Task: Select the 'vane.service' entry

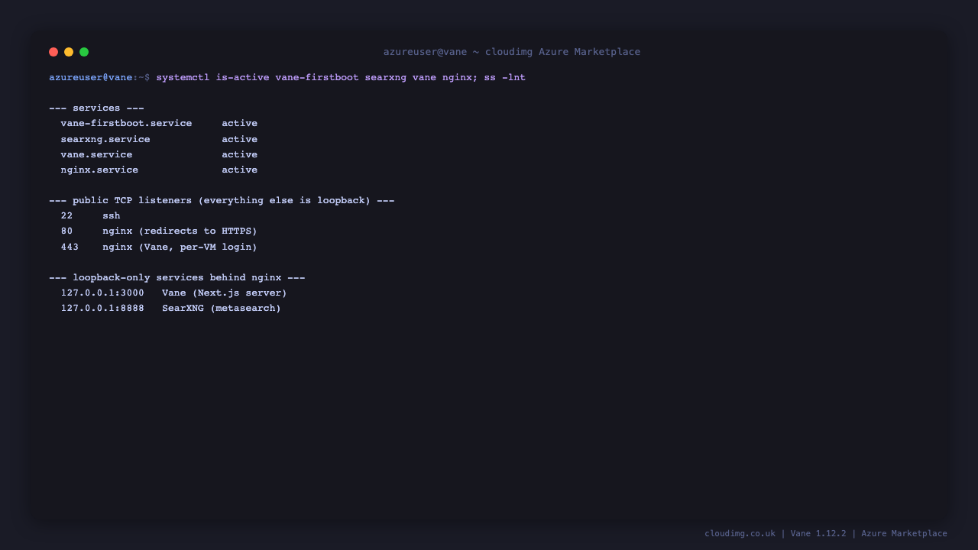Action: (x=97, y=154)
